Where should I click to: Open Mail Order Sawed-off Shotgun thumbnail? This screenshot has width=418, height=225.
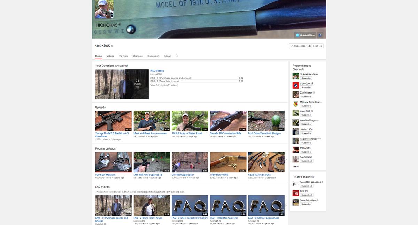point(266,121)
